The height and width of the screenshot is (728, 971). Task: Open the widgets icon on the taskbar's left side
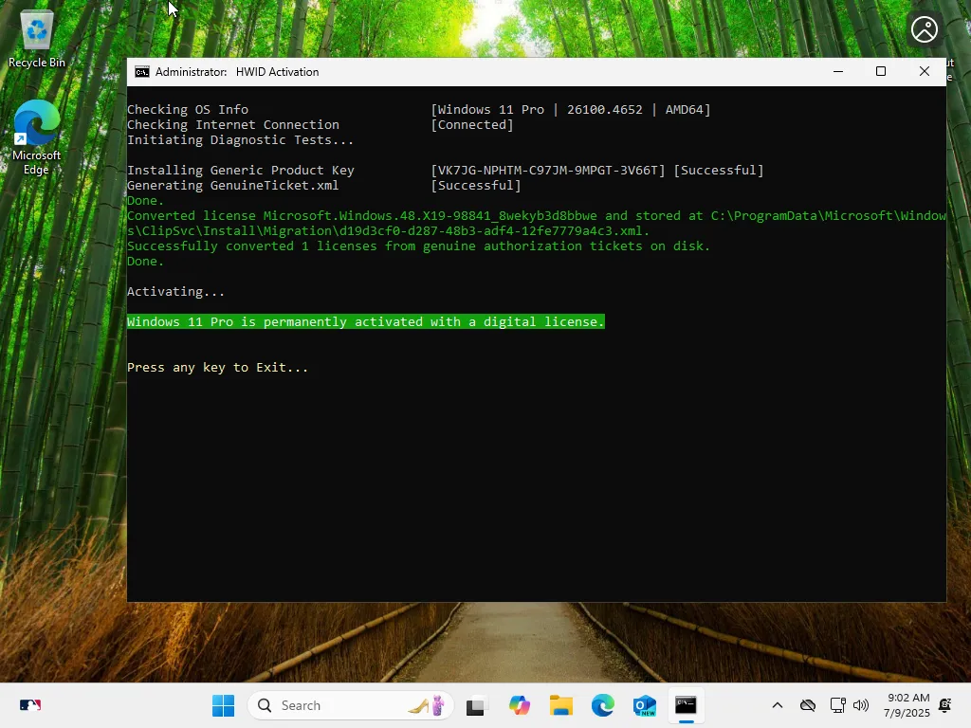click(29, 705)
